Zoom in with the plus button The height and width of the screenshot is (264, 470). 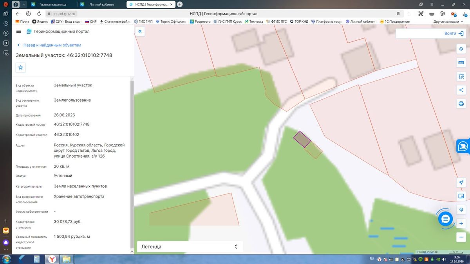[461, 224]
